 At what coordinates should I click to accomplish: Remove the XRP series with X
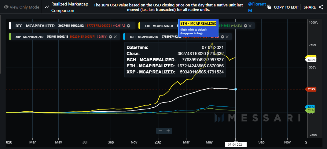[115, 37]
